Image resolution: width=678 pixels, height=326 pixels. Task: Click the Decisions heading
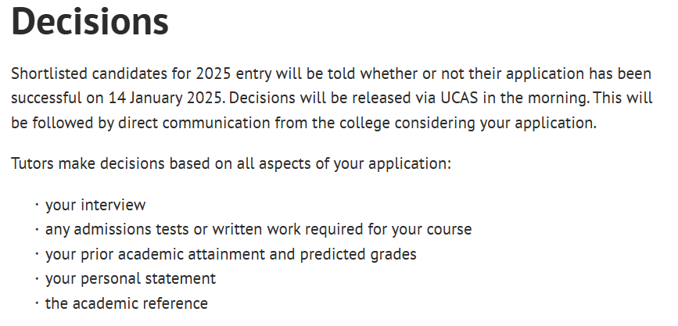pyautogui.click(x=90, y=22)
